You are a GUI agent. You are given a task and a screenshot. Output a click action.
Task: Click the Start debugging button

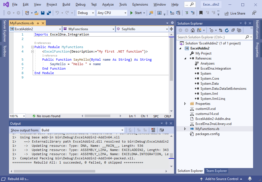pyautogui.click(x=136, y=13)
